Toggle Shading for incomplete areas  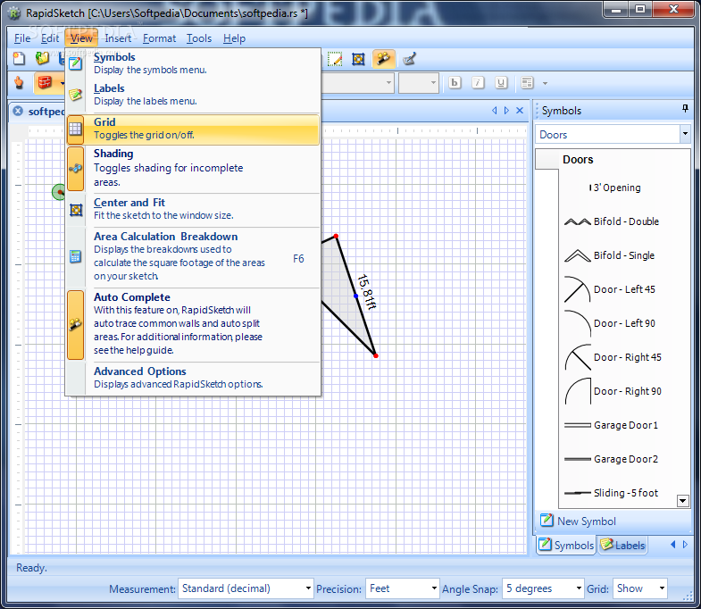click(x=193, y=169)
